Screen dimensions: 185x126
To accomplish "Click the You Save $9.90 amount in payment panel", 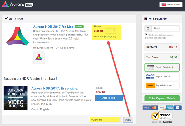I will coord(174,57).
